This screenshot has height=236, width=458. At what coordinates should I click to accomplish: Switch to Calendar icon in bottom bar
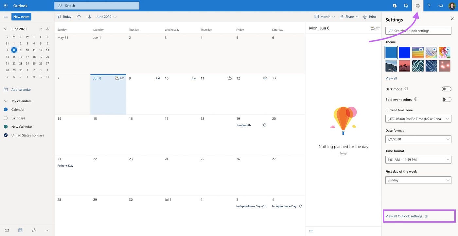[x=20, y=230]
